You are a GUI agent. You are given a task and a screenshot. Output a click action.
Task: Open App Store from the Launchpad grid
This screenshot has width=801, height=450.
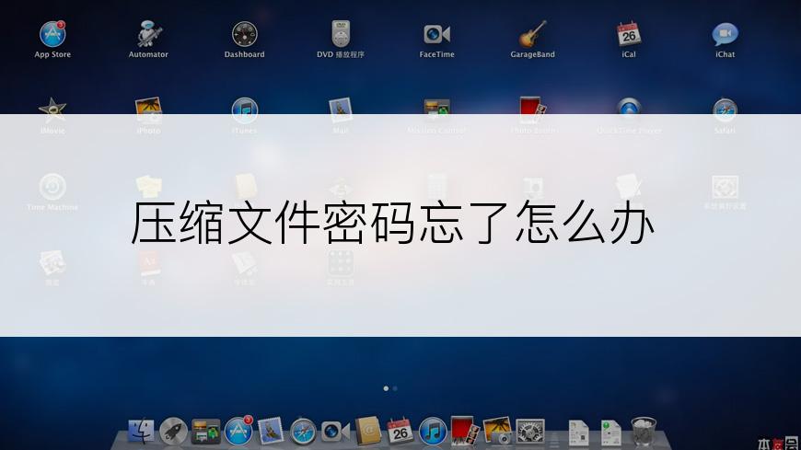pyautogui.click(x=52, y=34)
